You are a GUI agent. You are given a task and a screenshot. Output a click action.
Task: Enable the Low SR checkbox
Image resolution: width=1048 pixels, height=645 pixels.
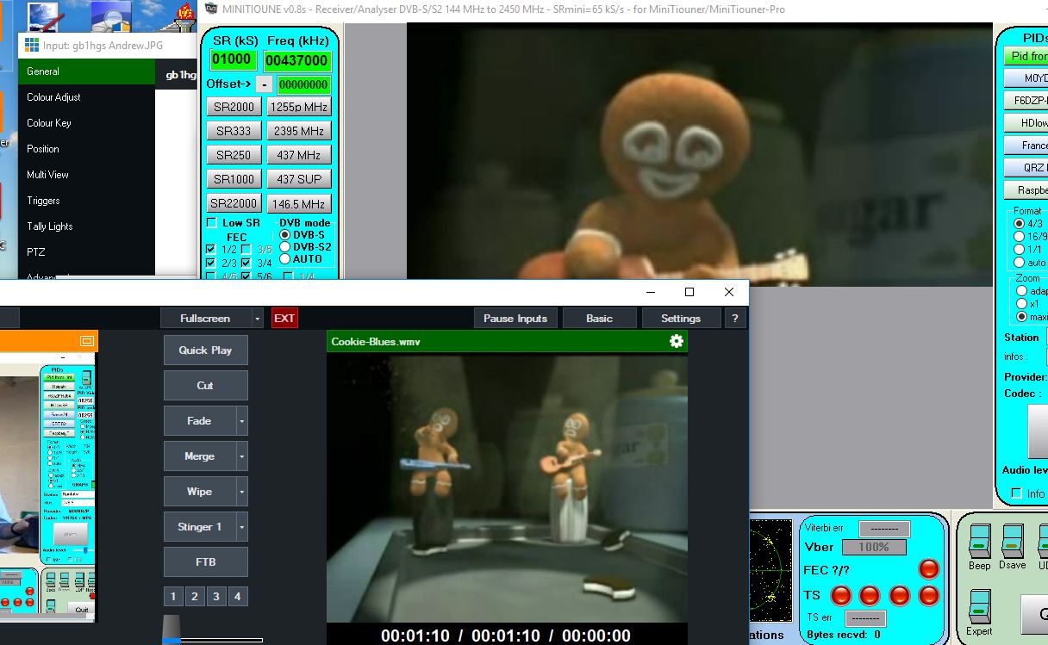pos(211,223)
